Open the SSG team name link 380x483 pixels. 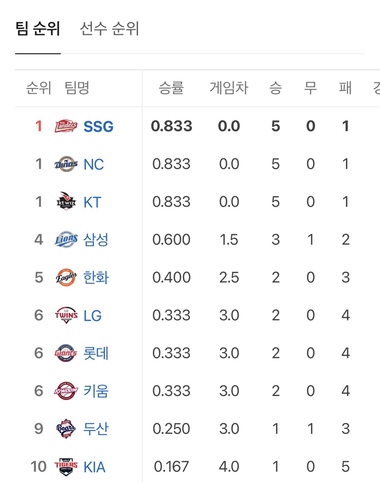(98, 127)
